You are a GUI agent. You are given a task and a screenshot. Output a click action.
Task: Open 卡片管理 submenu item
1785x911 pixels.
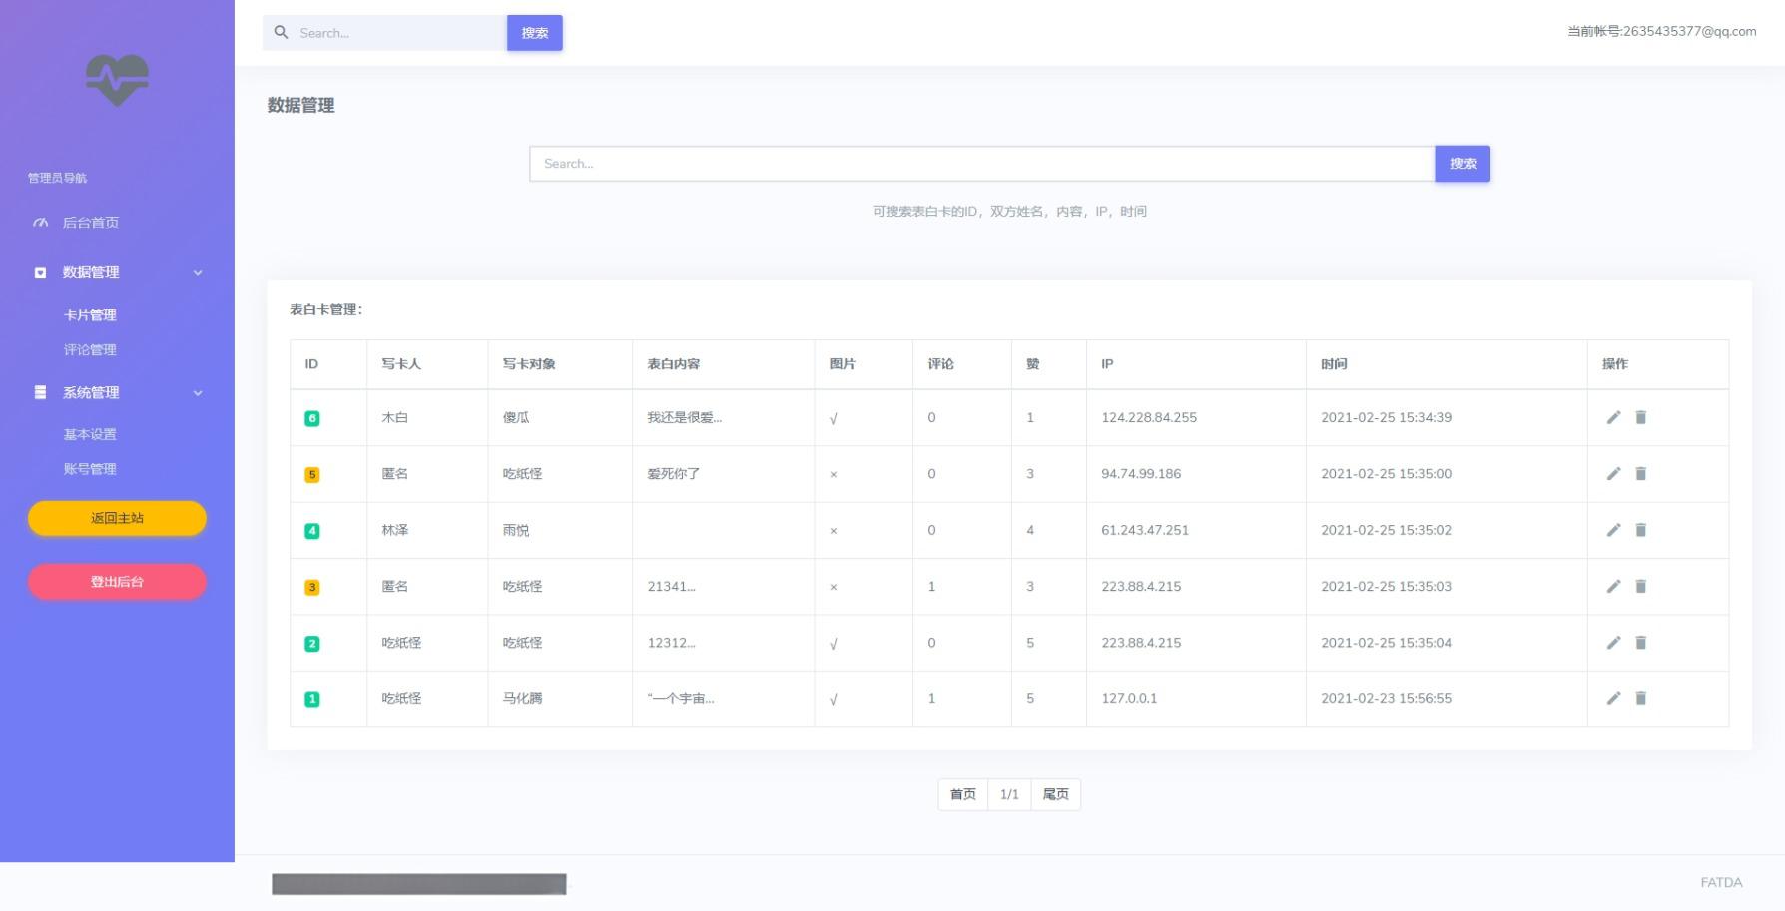90,315
